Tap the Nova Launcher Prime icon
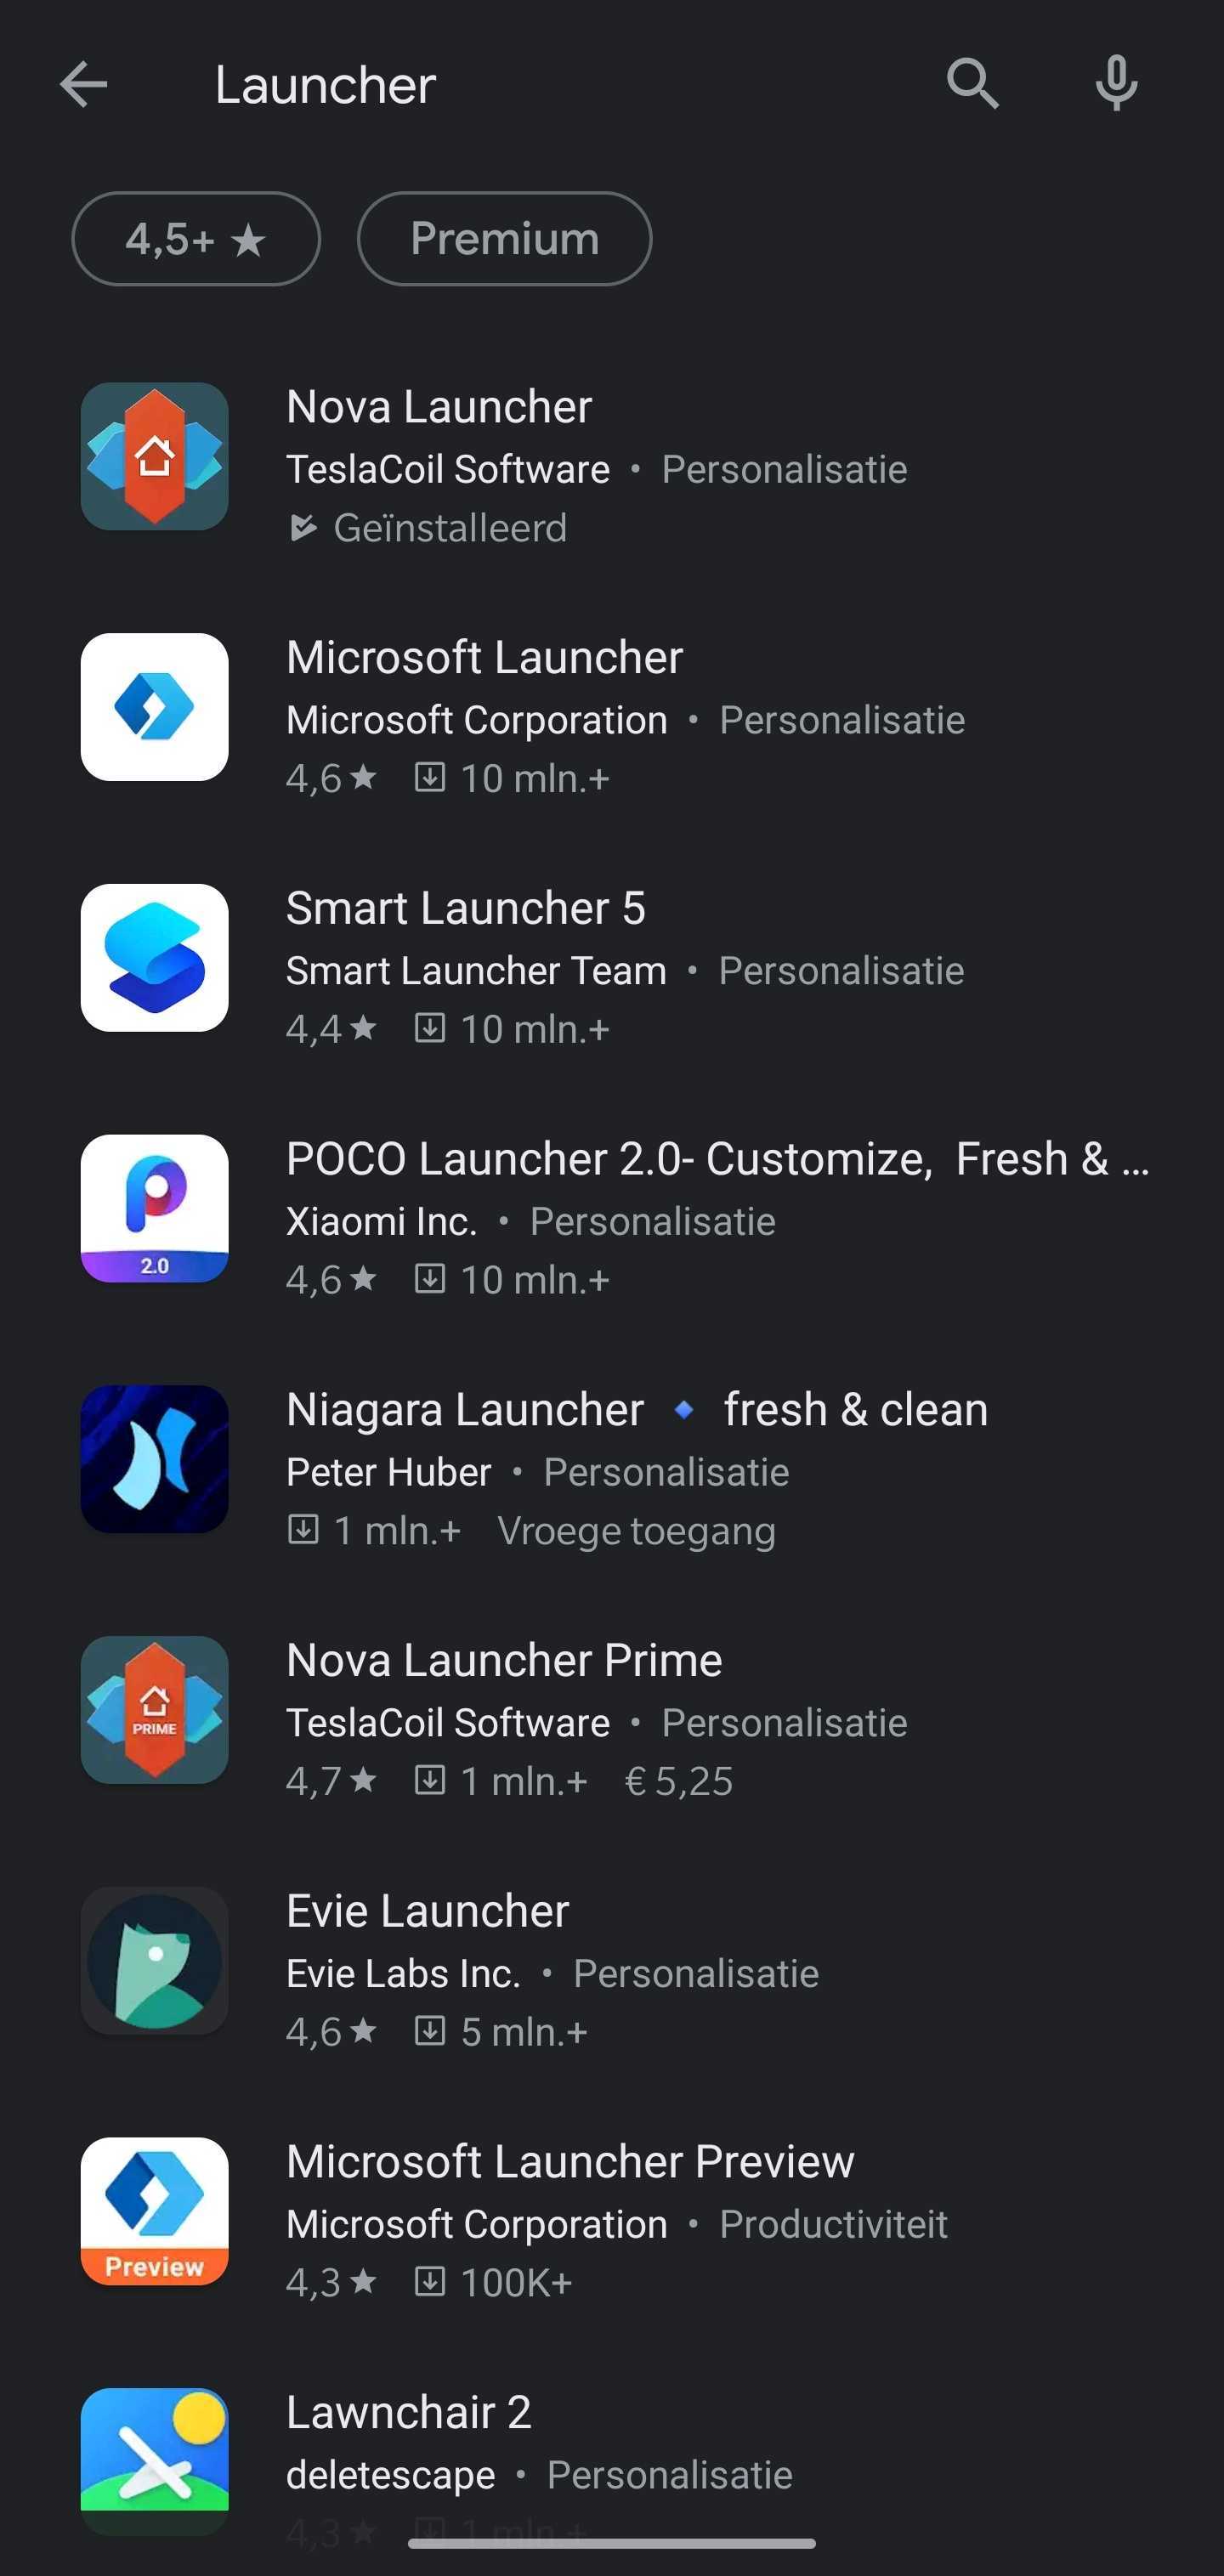This screenshot has width=1224, height=2576. coord(154,1710)
